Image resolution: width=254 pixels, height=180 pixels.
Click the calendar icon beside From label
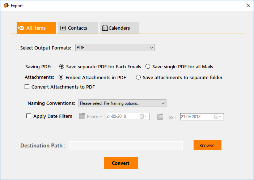[82, 116]
